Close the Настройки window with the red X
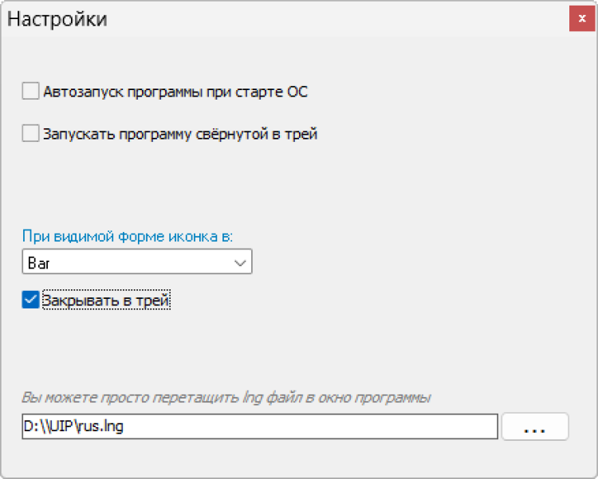The height and width of the screenshot is (479, 598). 581,19
